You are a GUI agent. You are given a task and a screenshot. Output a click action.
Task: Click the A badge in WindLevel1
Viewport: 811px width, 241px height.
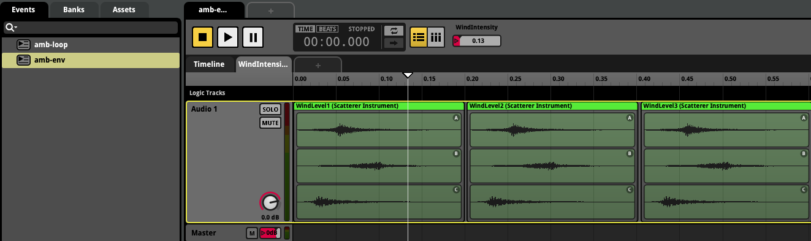pos(456,118)
